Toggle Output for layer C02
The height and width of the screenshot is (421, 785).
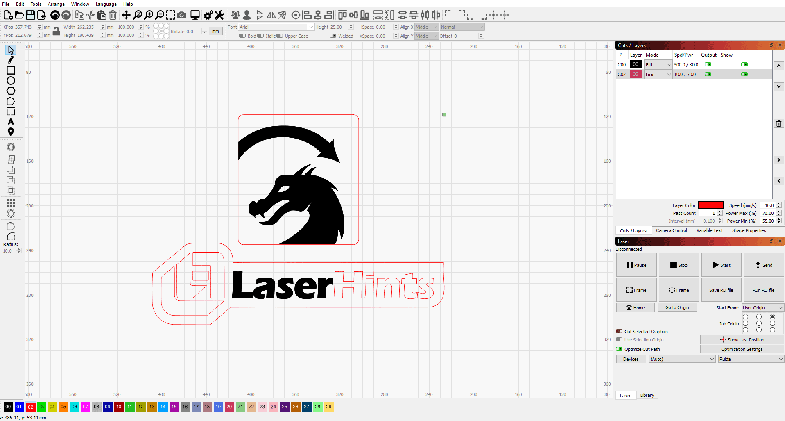pos(708,74)
